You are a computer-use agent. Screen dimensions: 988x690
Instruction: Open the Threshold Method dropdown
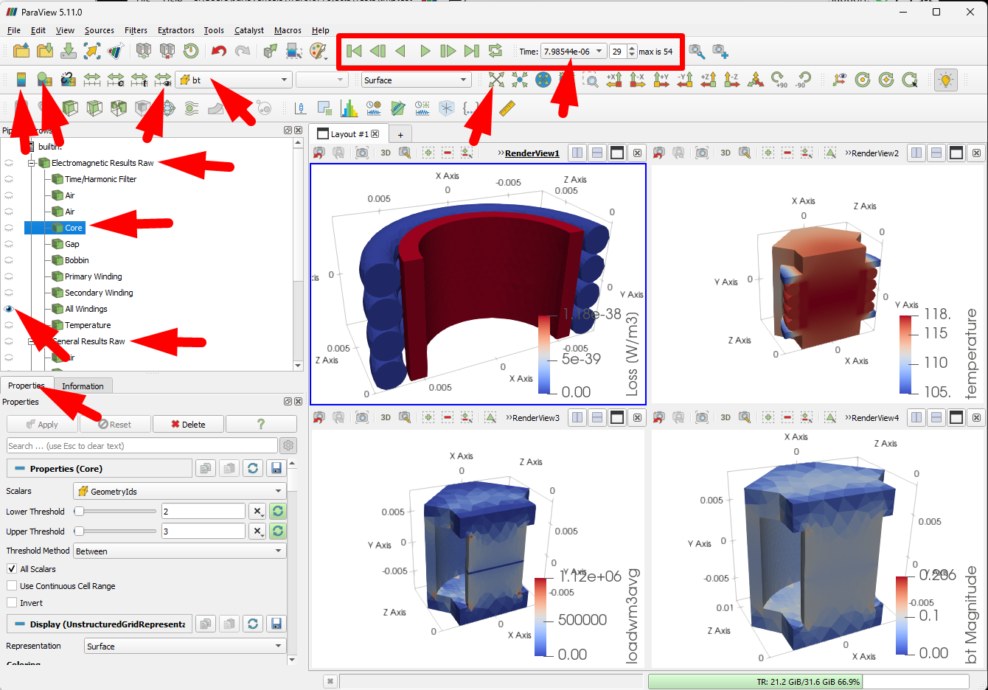180,551
